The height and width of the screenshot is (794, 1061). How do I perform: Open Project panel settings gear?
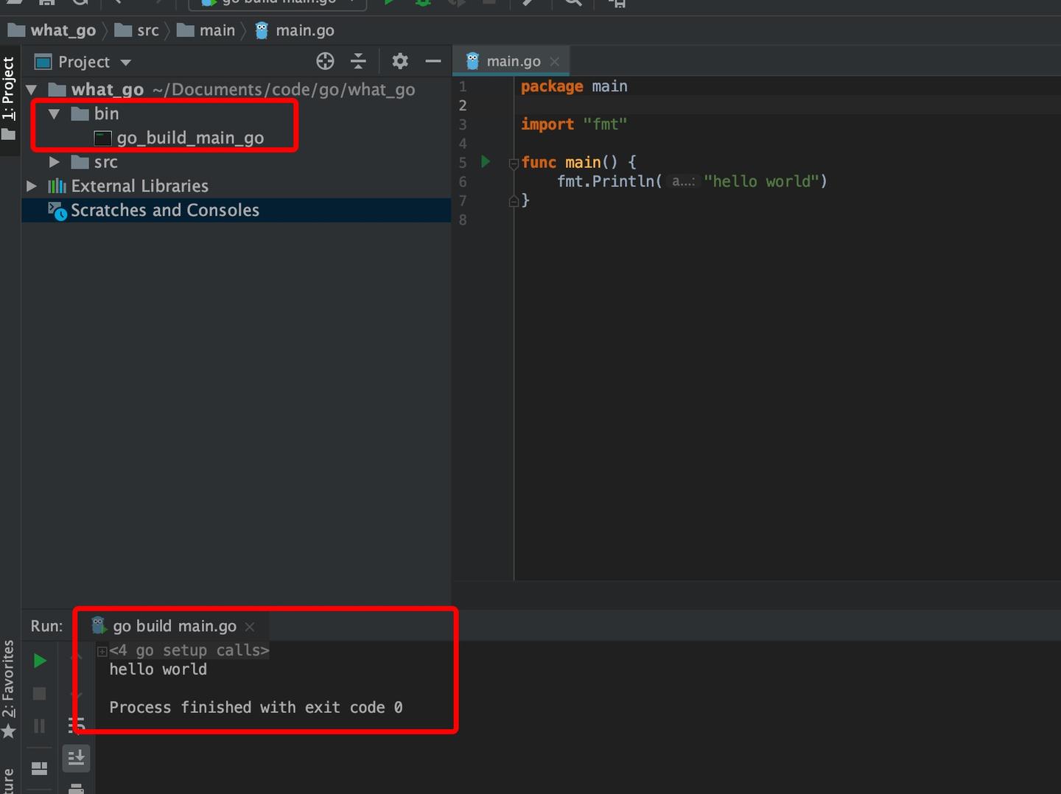tap(400, 61)
